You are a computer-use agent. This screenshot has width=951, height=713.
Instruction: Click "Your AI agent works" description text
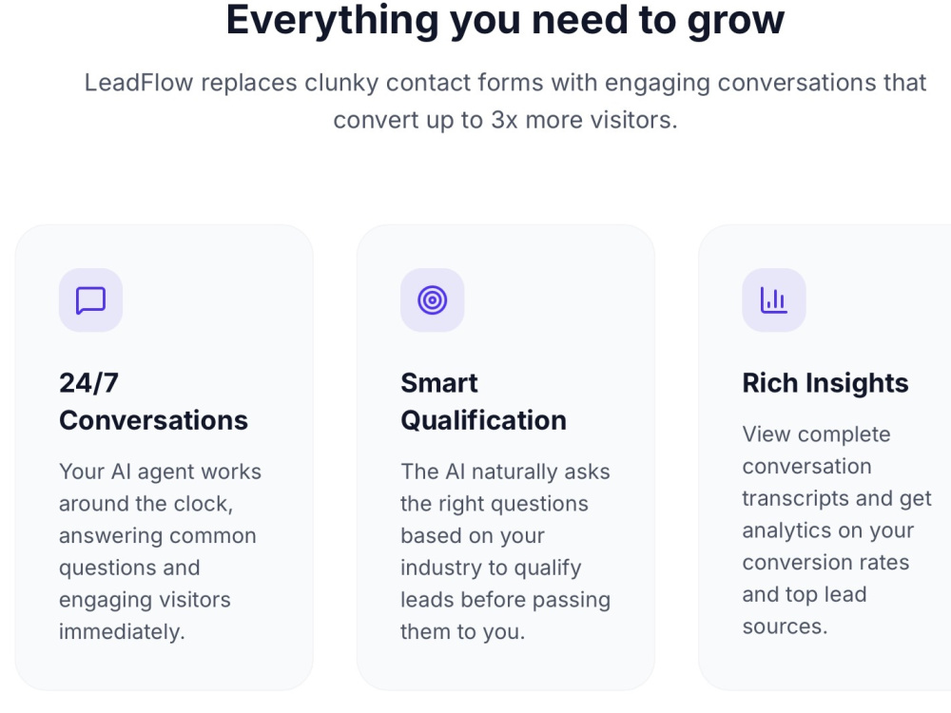pos(160,472)
